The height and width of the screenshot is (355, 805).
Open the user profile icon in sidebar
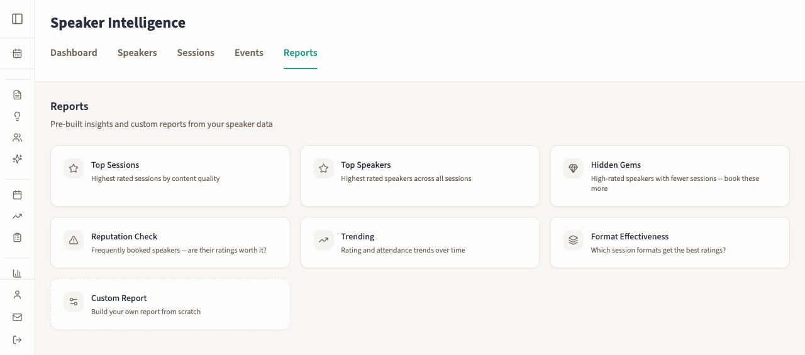point(18,295)
